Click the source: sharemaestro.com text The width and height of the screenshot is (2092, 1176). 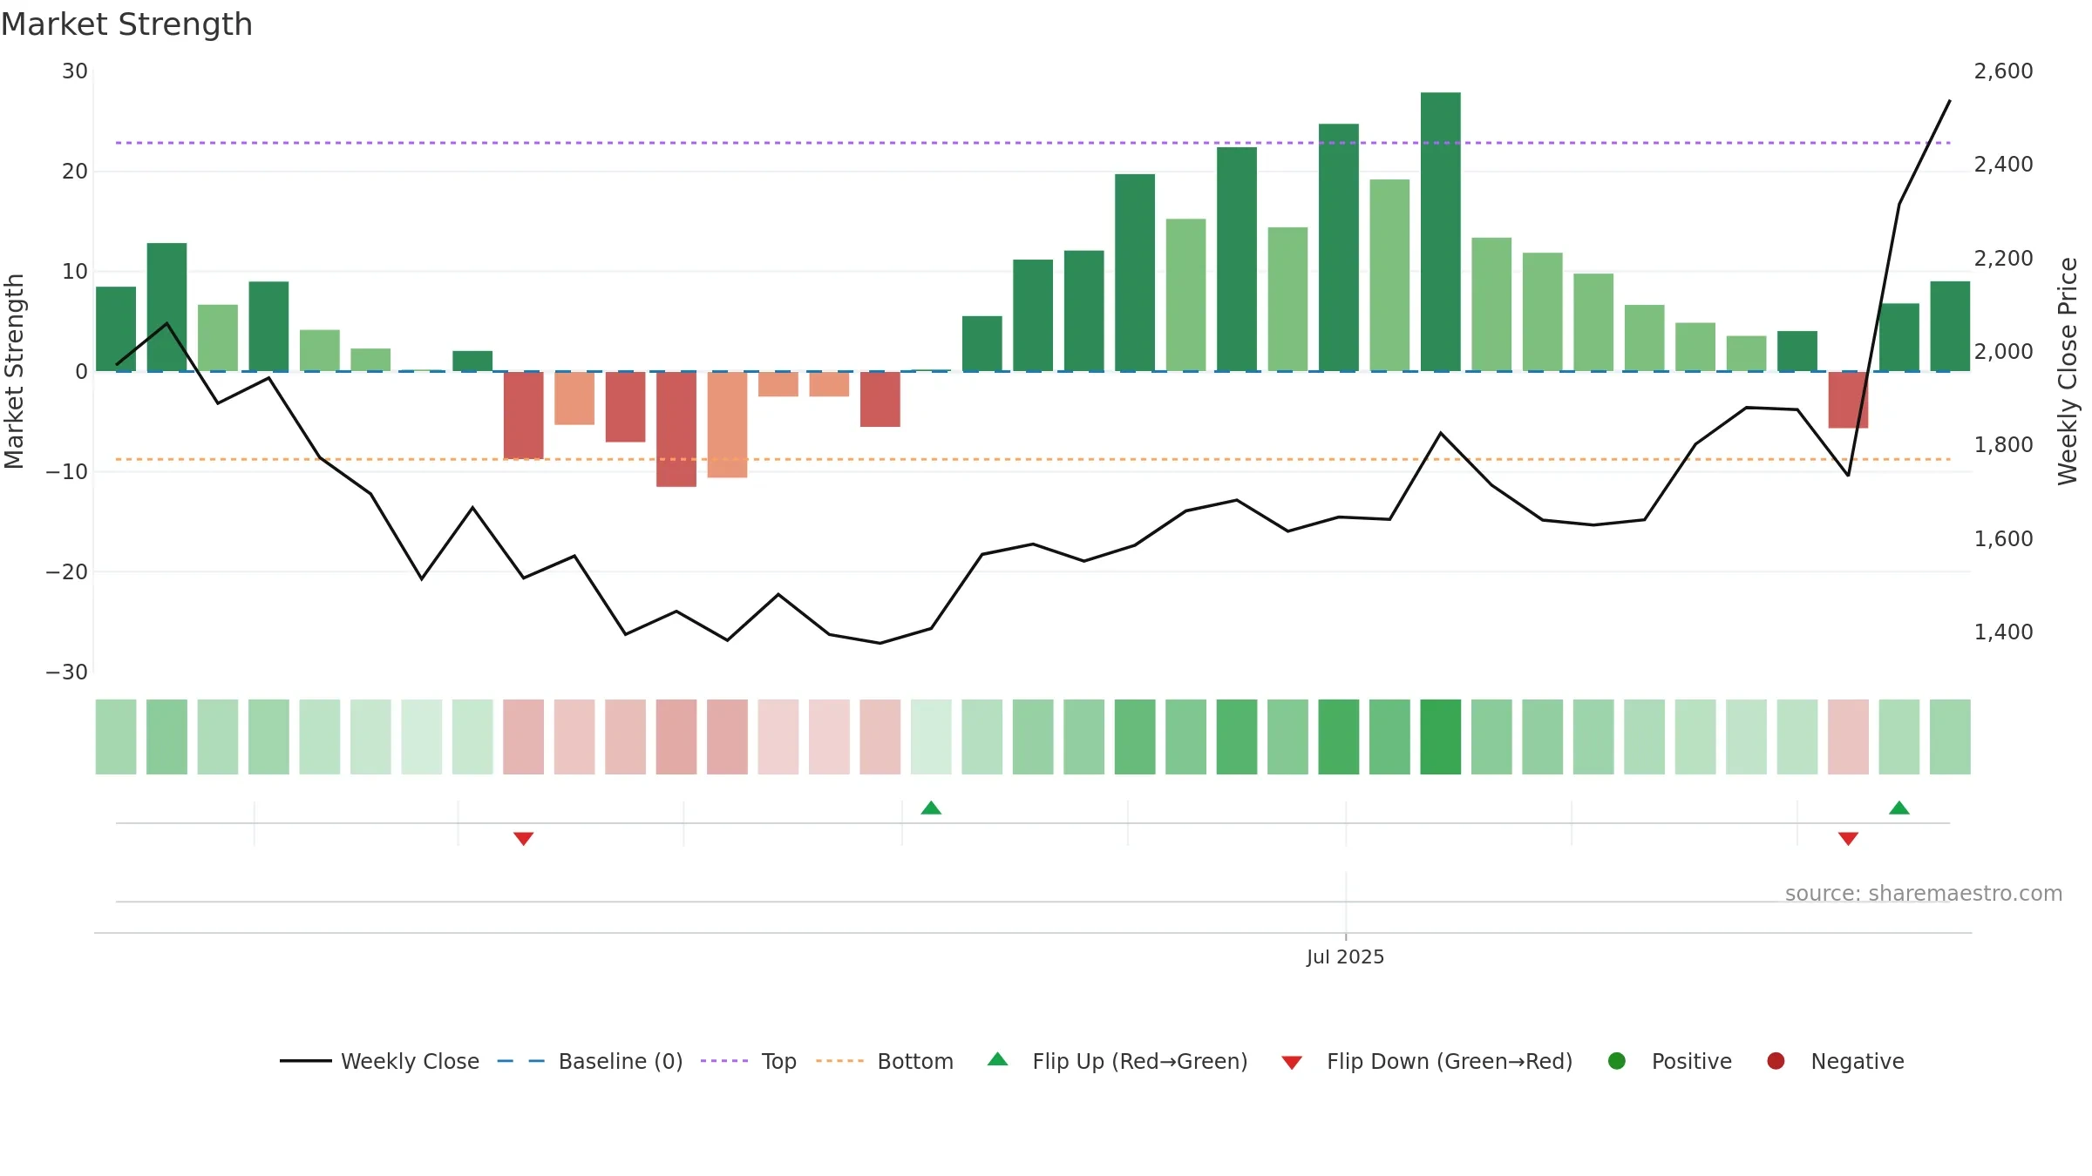click(x=1924, y=893)
